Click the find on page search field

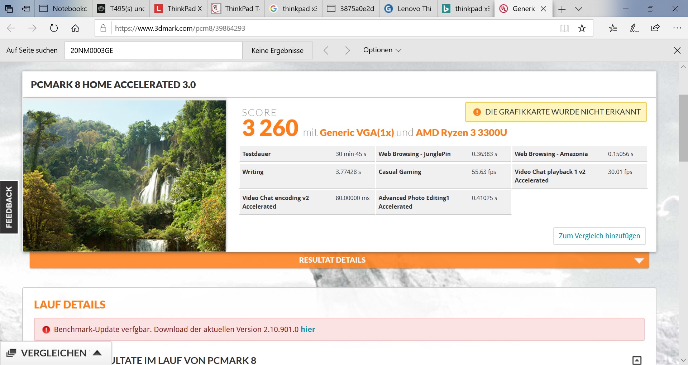[x=153, y=50]
